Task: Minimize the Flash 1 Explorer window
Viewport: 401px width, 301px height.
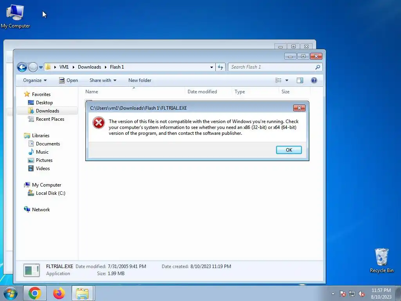Action: click(x=290, y=56)
